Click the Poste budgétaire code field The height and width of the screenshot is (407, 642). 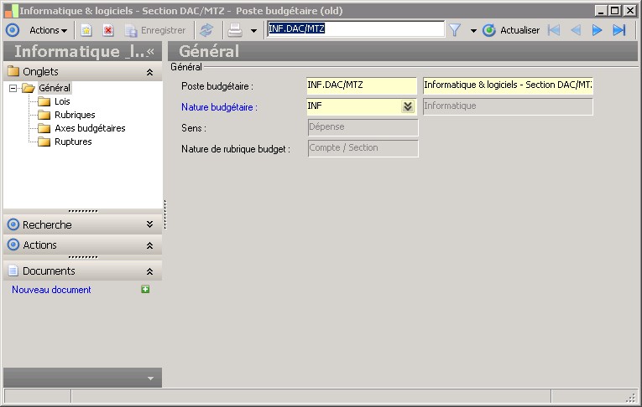click(362, 85)
